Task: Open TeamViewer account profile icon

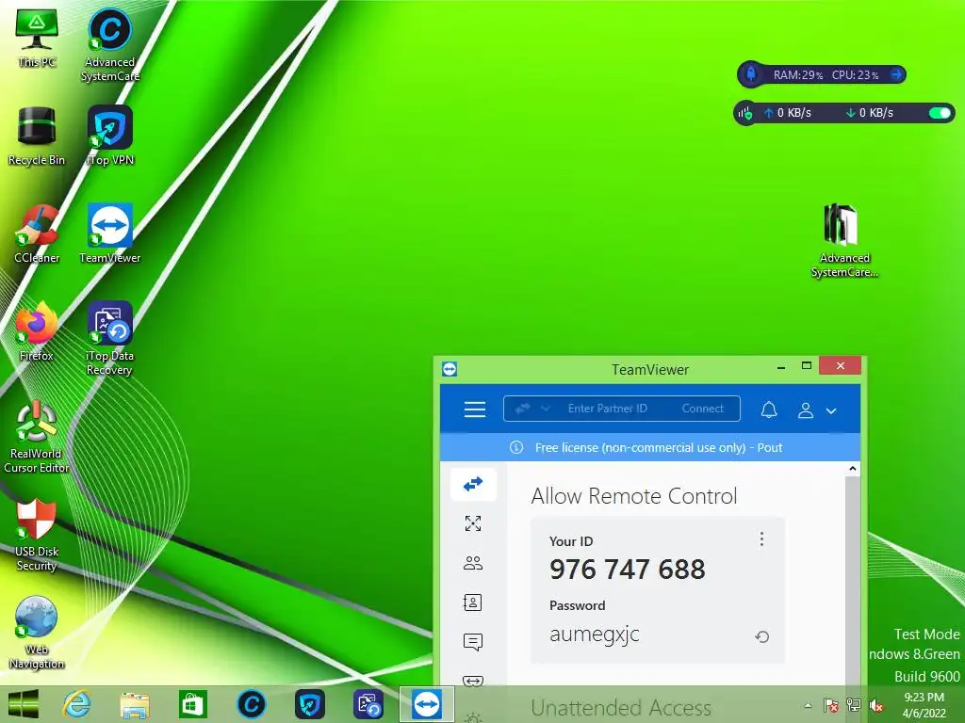Action: [x=806, y=410]
